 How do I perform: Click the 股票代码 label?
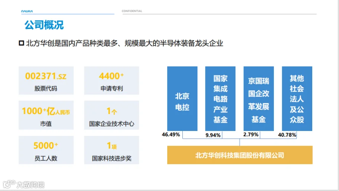pos(46,88)
